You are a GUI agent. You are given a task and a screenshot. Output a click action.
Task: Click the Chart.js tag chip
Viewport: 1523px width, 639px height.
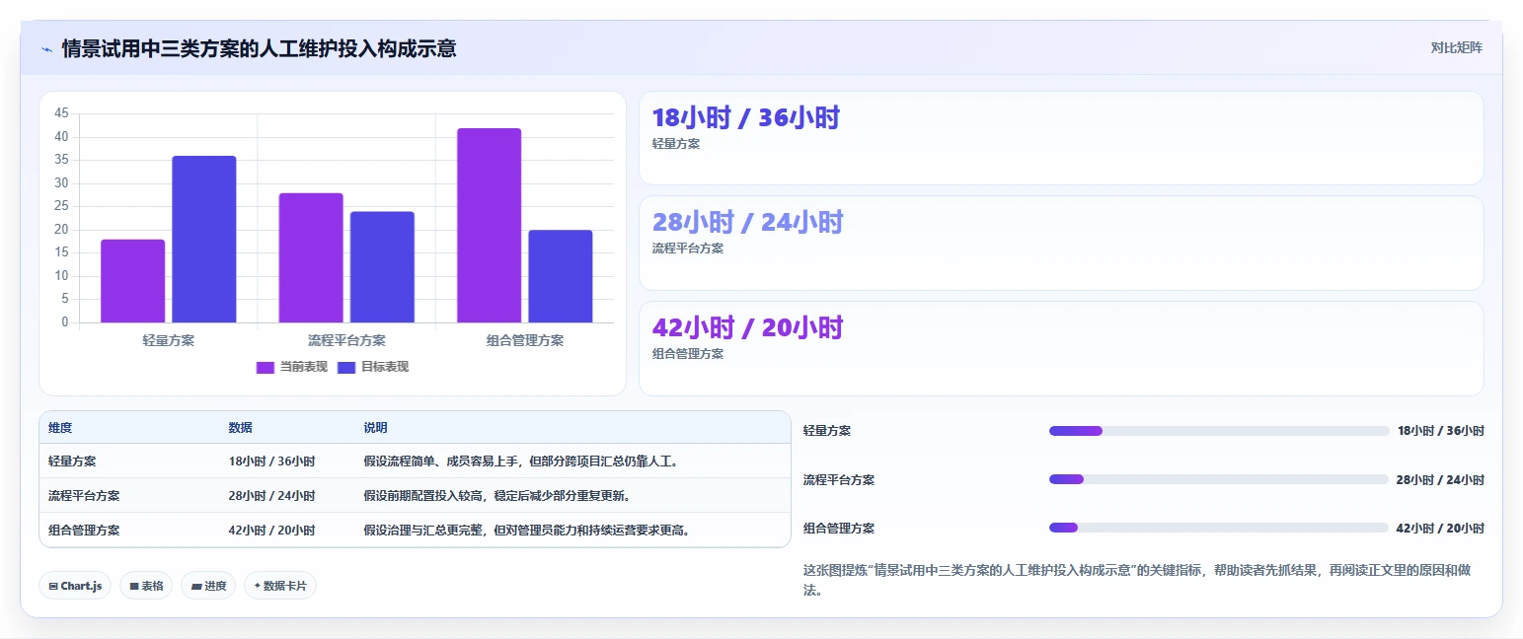click(75, 586)
